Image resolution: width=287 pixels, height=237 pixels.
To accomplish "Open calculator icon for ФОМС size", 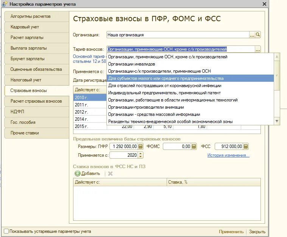I will tap(194, 147).
